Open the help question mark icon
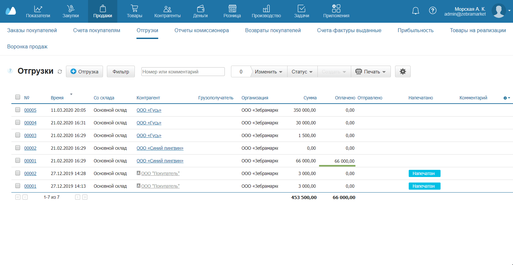 click(432, 11)
